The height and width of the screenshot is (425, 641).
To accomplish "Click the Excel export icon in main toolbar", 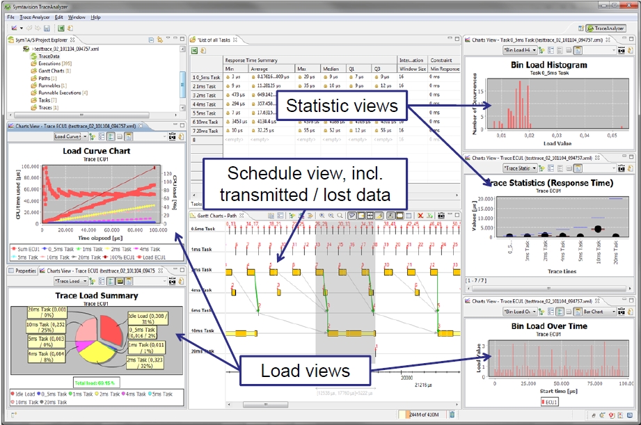I will point(61,29).
